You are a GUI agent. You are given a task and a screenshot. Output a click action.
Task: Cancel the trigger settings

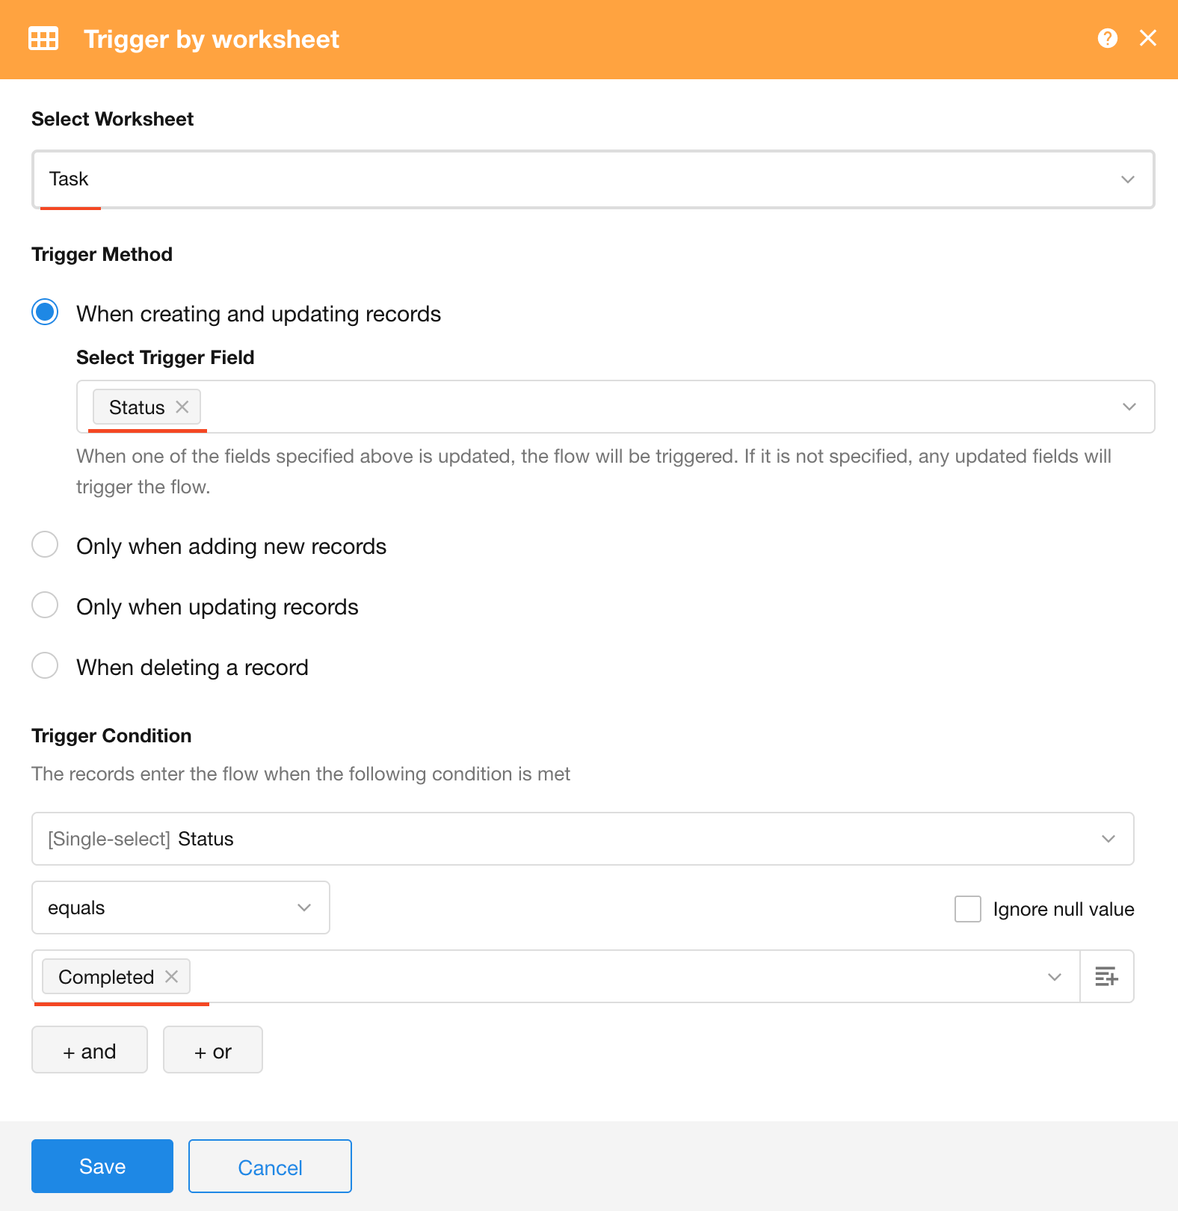[x=270, y=1166]
